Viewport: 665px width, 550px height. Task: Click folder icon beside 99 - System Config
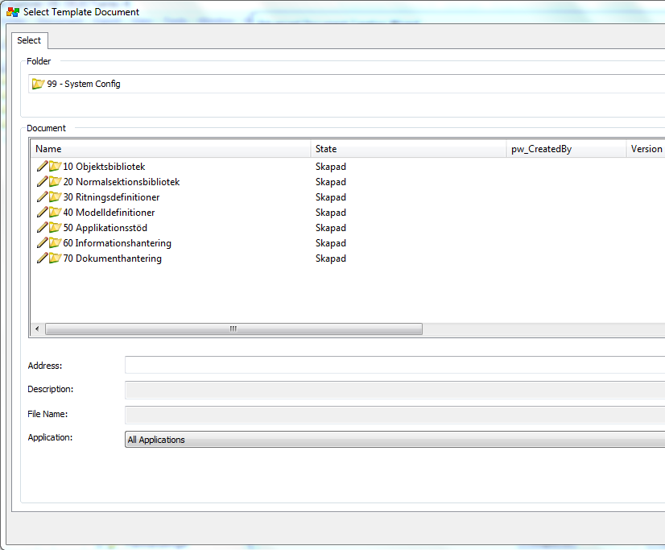click(38, 84)
